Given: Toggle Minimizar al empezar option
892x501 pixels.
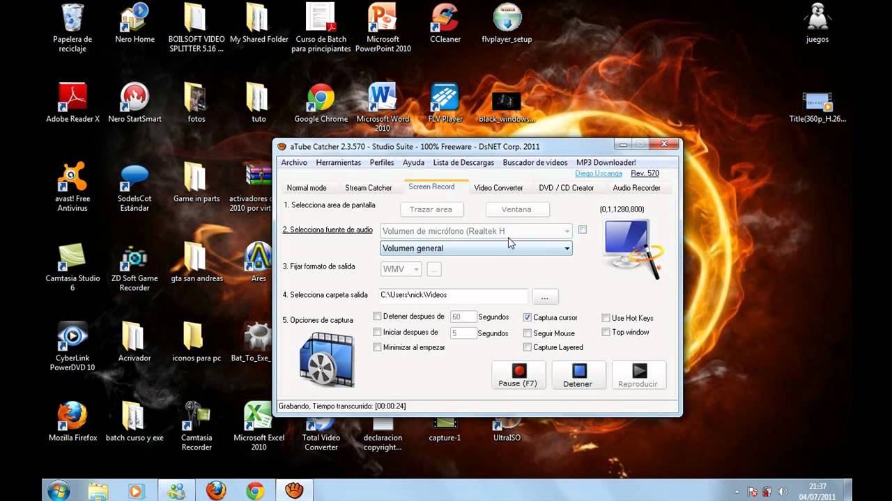Looking at the screenshot, I should pyautogui.click(x=377, y=347).
